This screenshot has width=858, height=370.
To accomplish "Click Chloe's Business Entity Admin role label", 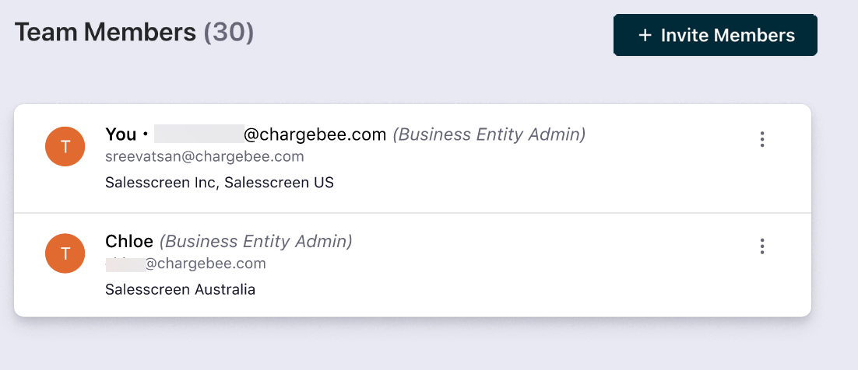I will point(256,242).
